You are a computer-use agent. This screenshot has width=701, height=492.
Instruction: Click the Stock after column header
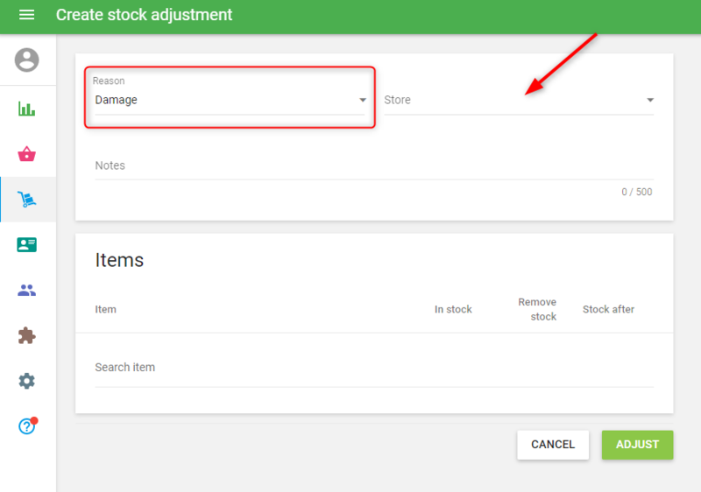pyautogui.click(x=608, y=309)
